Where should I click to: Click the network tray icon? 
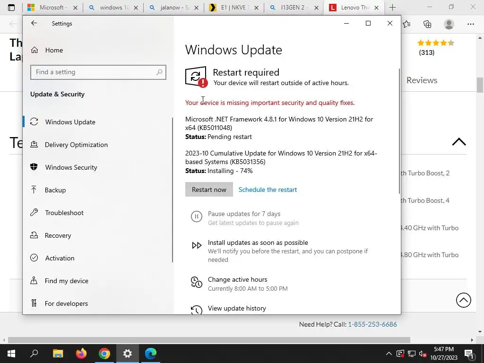point(412,354)
